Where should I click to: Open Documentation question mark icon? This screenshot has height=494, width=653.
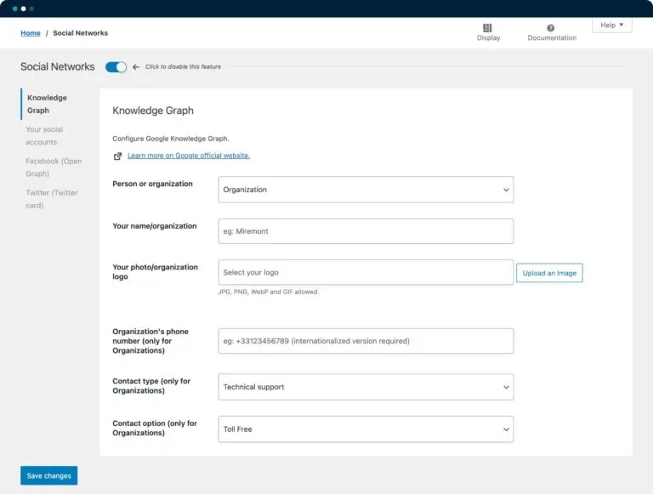551,28
